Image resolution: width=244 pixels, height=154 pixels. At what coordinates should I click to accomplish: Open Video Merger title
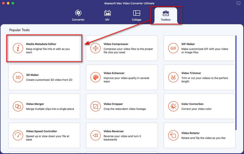(35, 104)
